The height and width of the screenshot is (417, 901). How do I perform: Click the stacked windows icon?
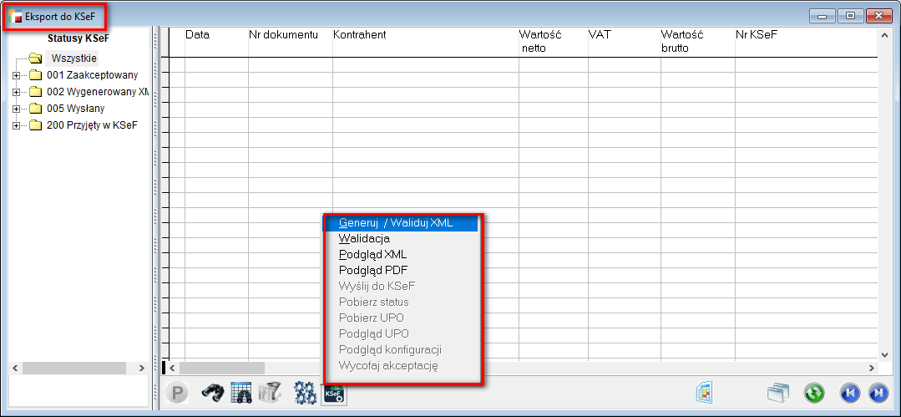pos(778,393)
